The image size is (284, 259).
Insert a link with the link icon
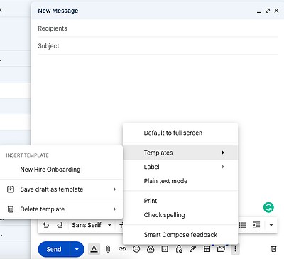pyautogui.click(x=122, y=249)
